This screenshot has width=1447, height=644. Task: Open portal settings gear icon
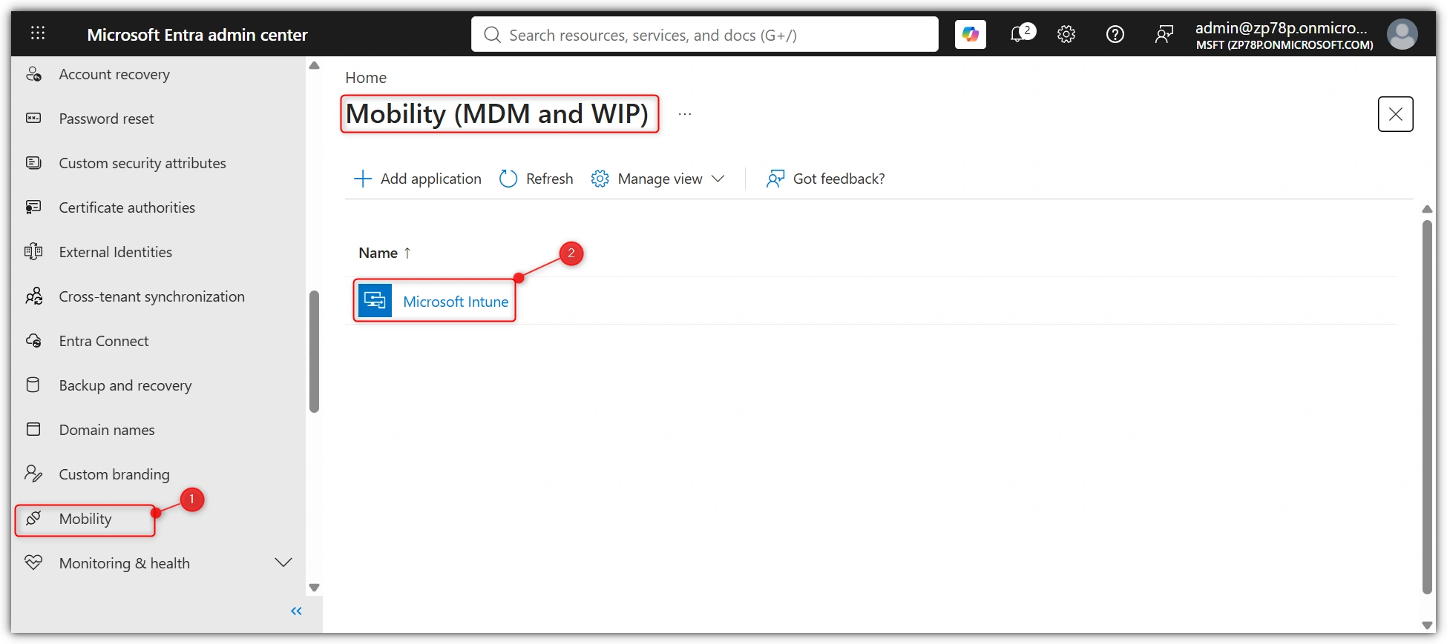tap(1066, 34)
